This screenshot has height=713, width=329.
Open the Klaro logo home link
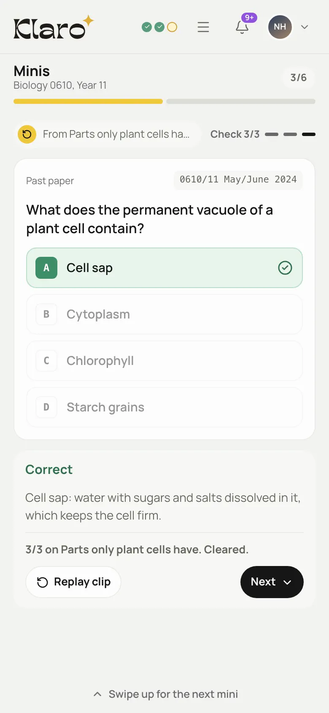54,27
